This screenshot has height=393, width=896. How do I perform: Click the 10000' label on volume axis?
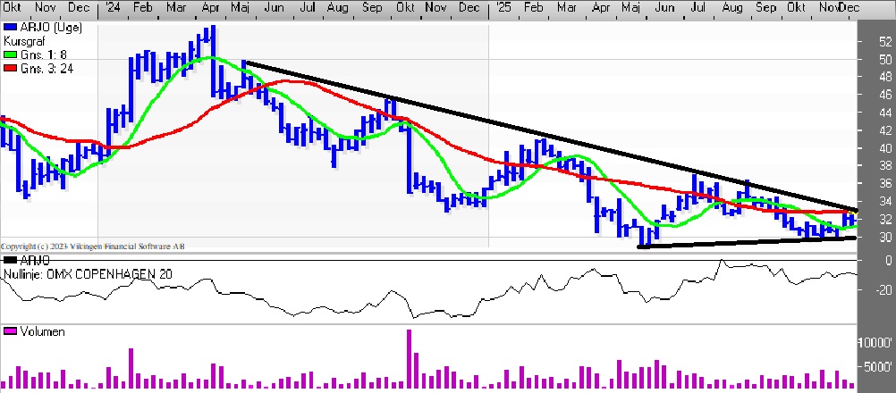click(876, 343)
